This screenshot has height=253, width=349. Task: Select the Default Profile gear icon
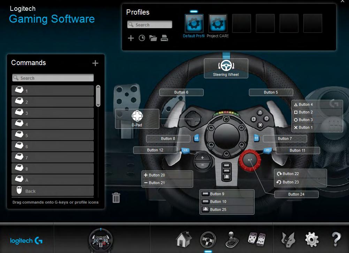(x=194, y=23)
